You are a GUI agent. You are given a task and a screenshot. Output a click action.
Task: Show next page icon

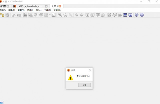pos(92,15)
